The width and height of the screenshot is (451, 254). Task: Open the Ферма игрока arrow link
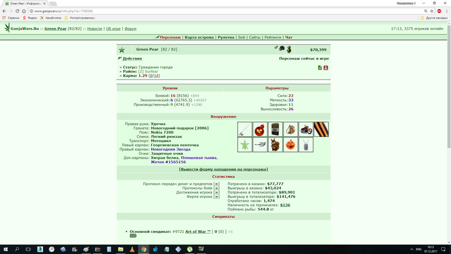click(x=216, y=196)
